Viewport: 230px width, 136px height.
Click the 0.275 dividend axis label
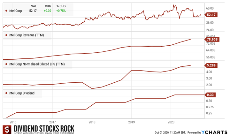pos(210,107)
